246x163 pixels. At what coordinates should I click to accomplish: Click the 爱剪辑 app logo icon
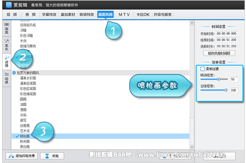click(9, 5)
